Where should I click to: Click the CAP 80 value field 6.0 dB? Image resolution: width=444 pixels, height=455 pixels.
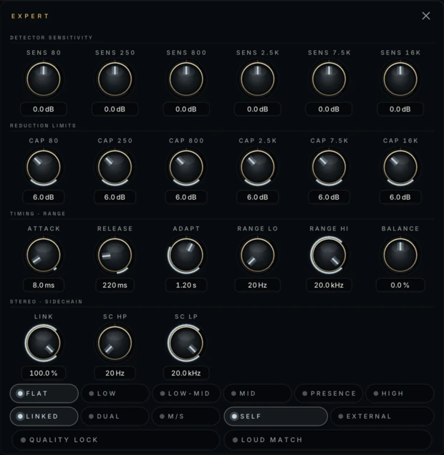44,197
